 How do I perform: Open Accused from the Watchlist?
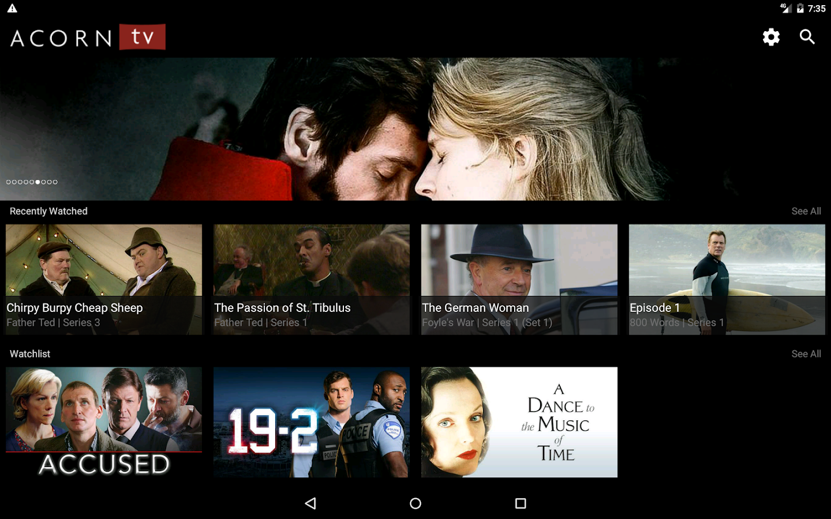tap(104, 422)
